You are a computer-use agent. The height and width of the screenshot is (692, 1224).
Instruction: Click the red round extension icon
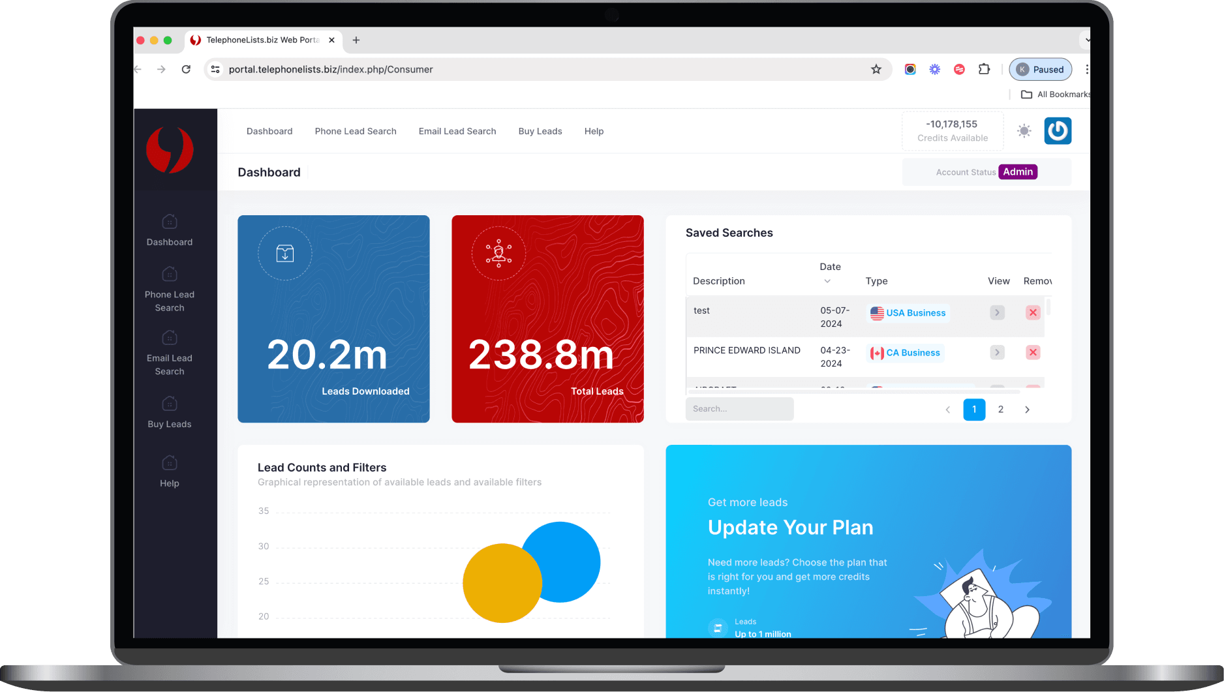[x=959, y=69]
